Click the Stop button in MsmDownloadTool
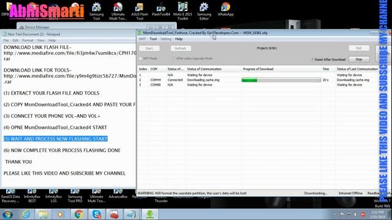The image size is (392, 220). pyautogui.click(x=359, y=59)
